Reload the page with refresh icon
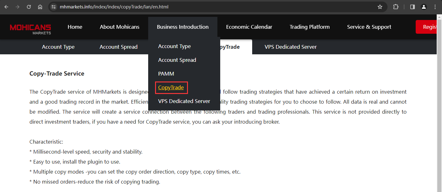Viewport: 442px width, 192px height. coord(29,7)
